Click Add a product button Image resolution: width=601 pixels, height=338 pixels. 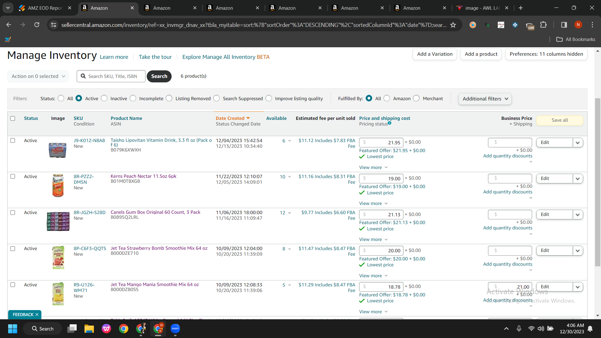pyautogui.click(x=481, y=54)
